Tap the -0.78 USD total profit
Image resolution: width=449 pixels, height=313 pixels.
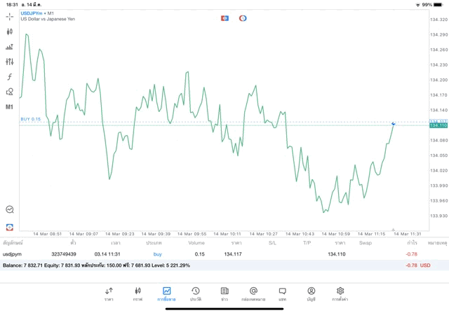(x=418, y=265)
